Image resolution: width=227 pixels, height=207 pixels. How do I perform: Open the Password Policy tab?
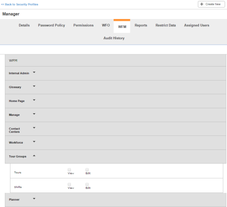51,25
